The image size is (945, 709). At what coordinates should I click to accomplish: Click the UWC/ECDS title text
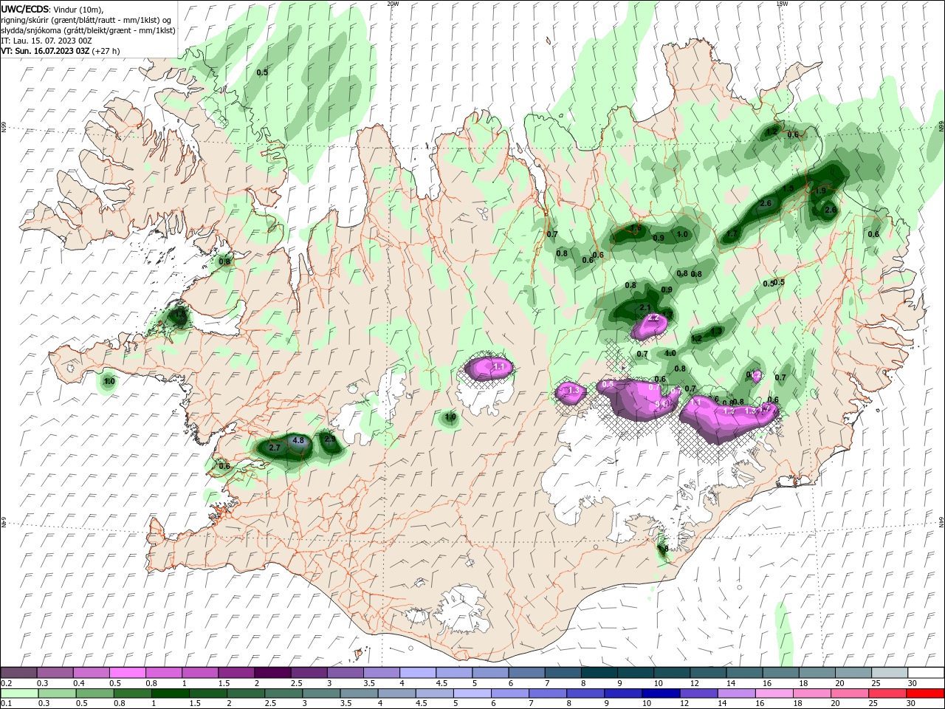point(24,9)
